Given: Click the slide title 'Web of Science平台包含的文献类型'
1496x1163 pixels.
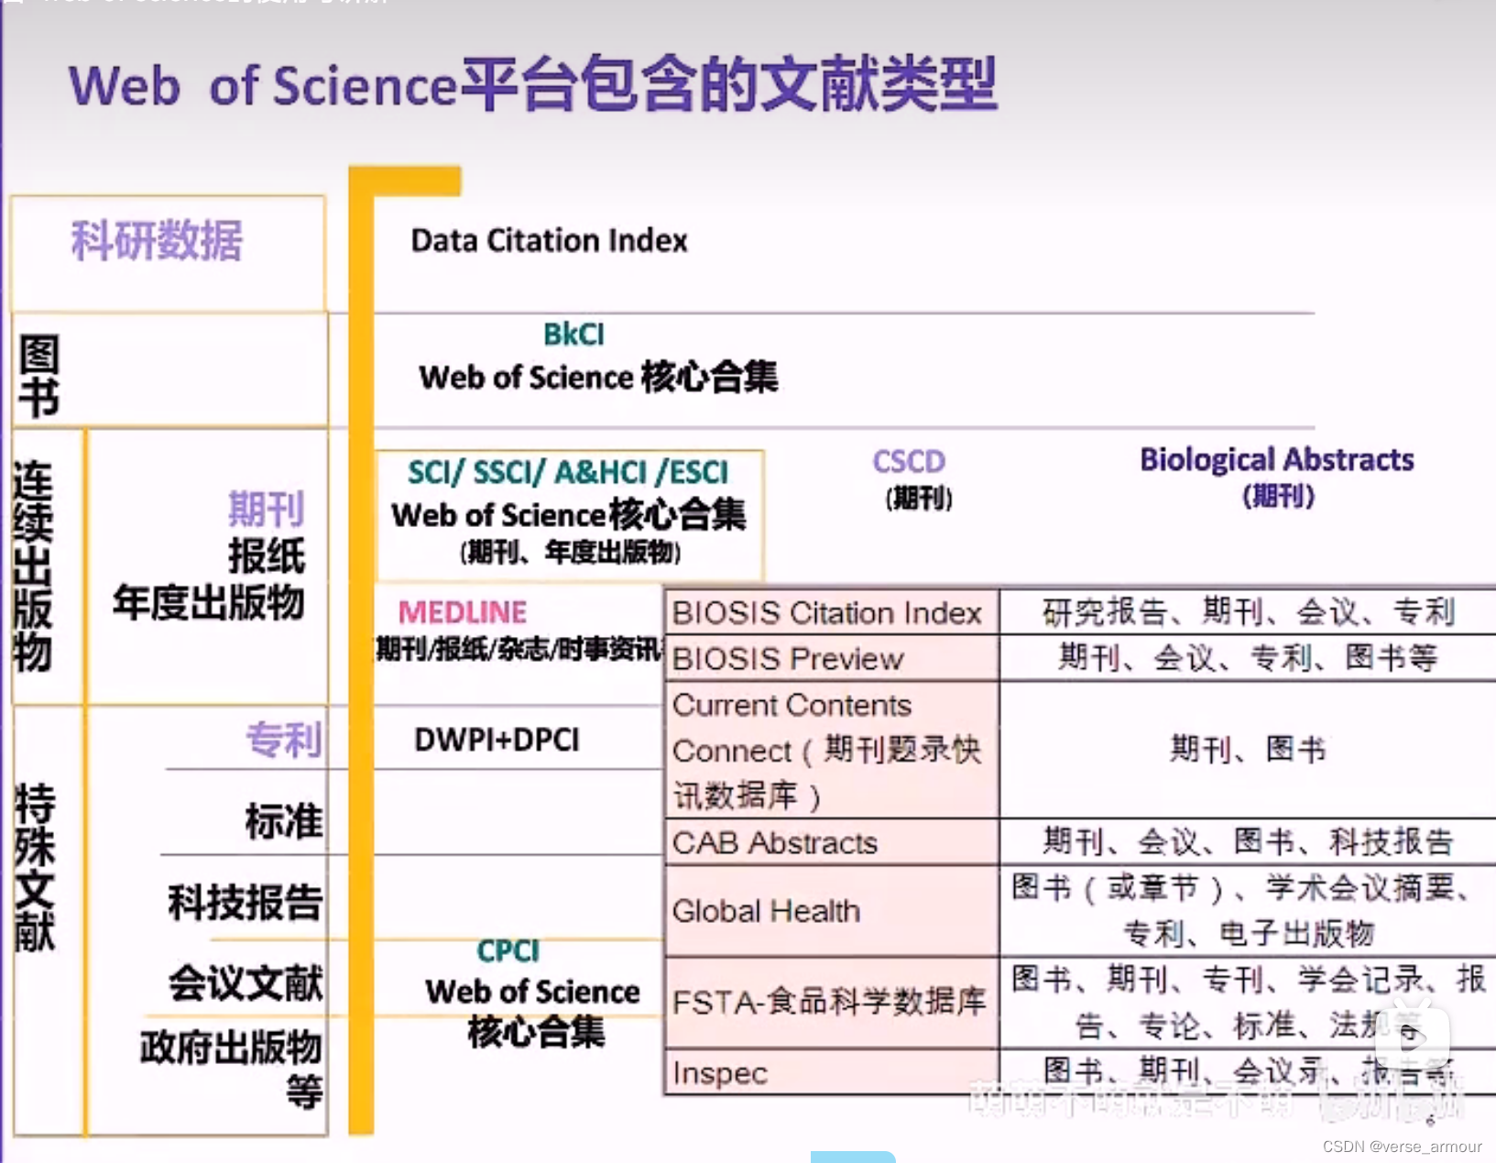Looking at the screenshot, I should [533, 84].
